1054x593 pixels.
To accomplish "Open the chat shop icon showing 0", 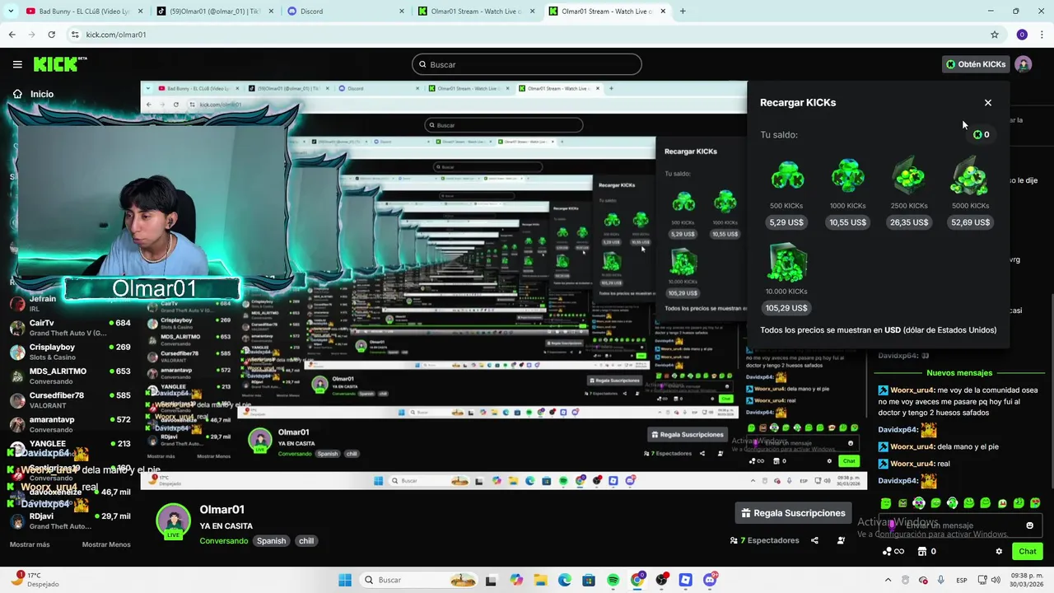I will tap(927, 552).
